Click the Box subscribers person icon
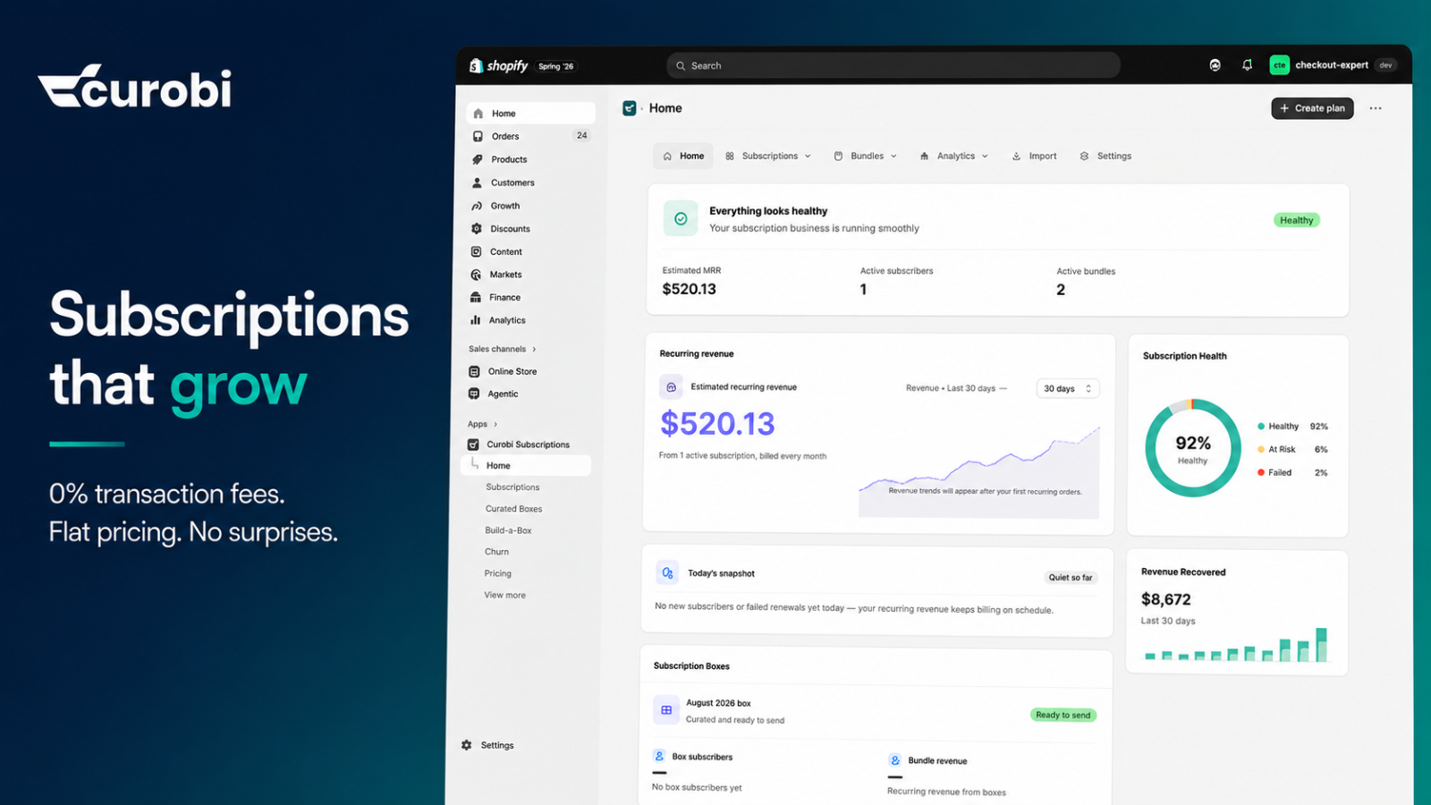Image resolution: width=1431 pixels, height=805 pixels. click(x=659, y=756)
